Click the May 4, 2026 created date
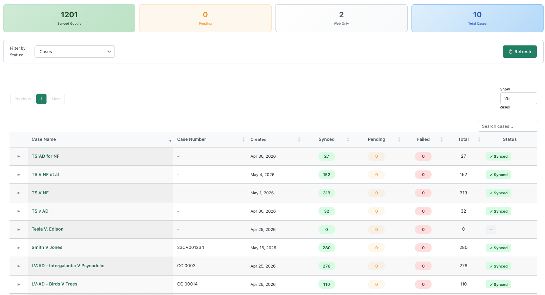 point(262,175)
